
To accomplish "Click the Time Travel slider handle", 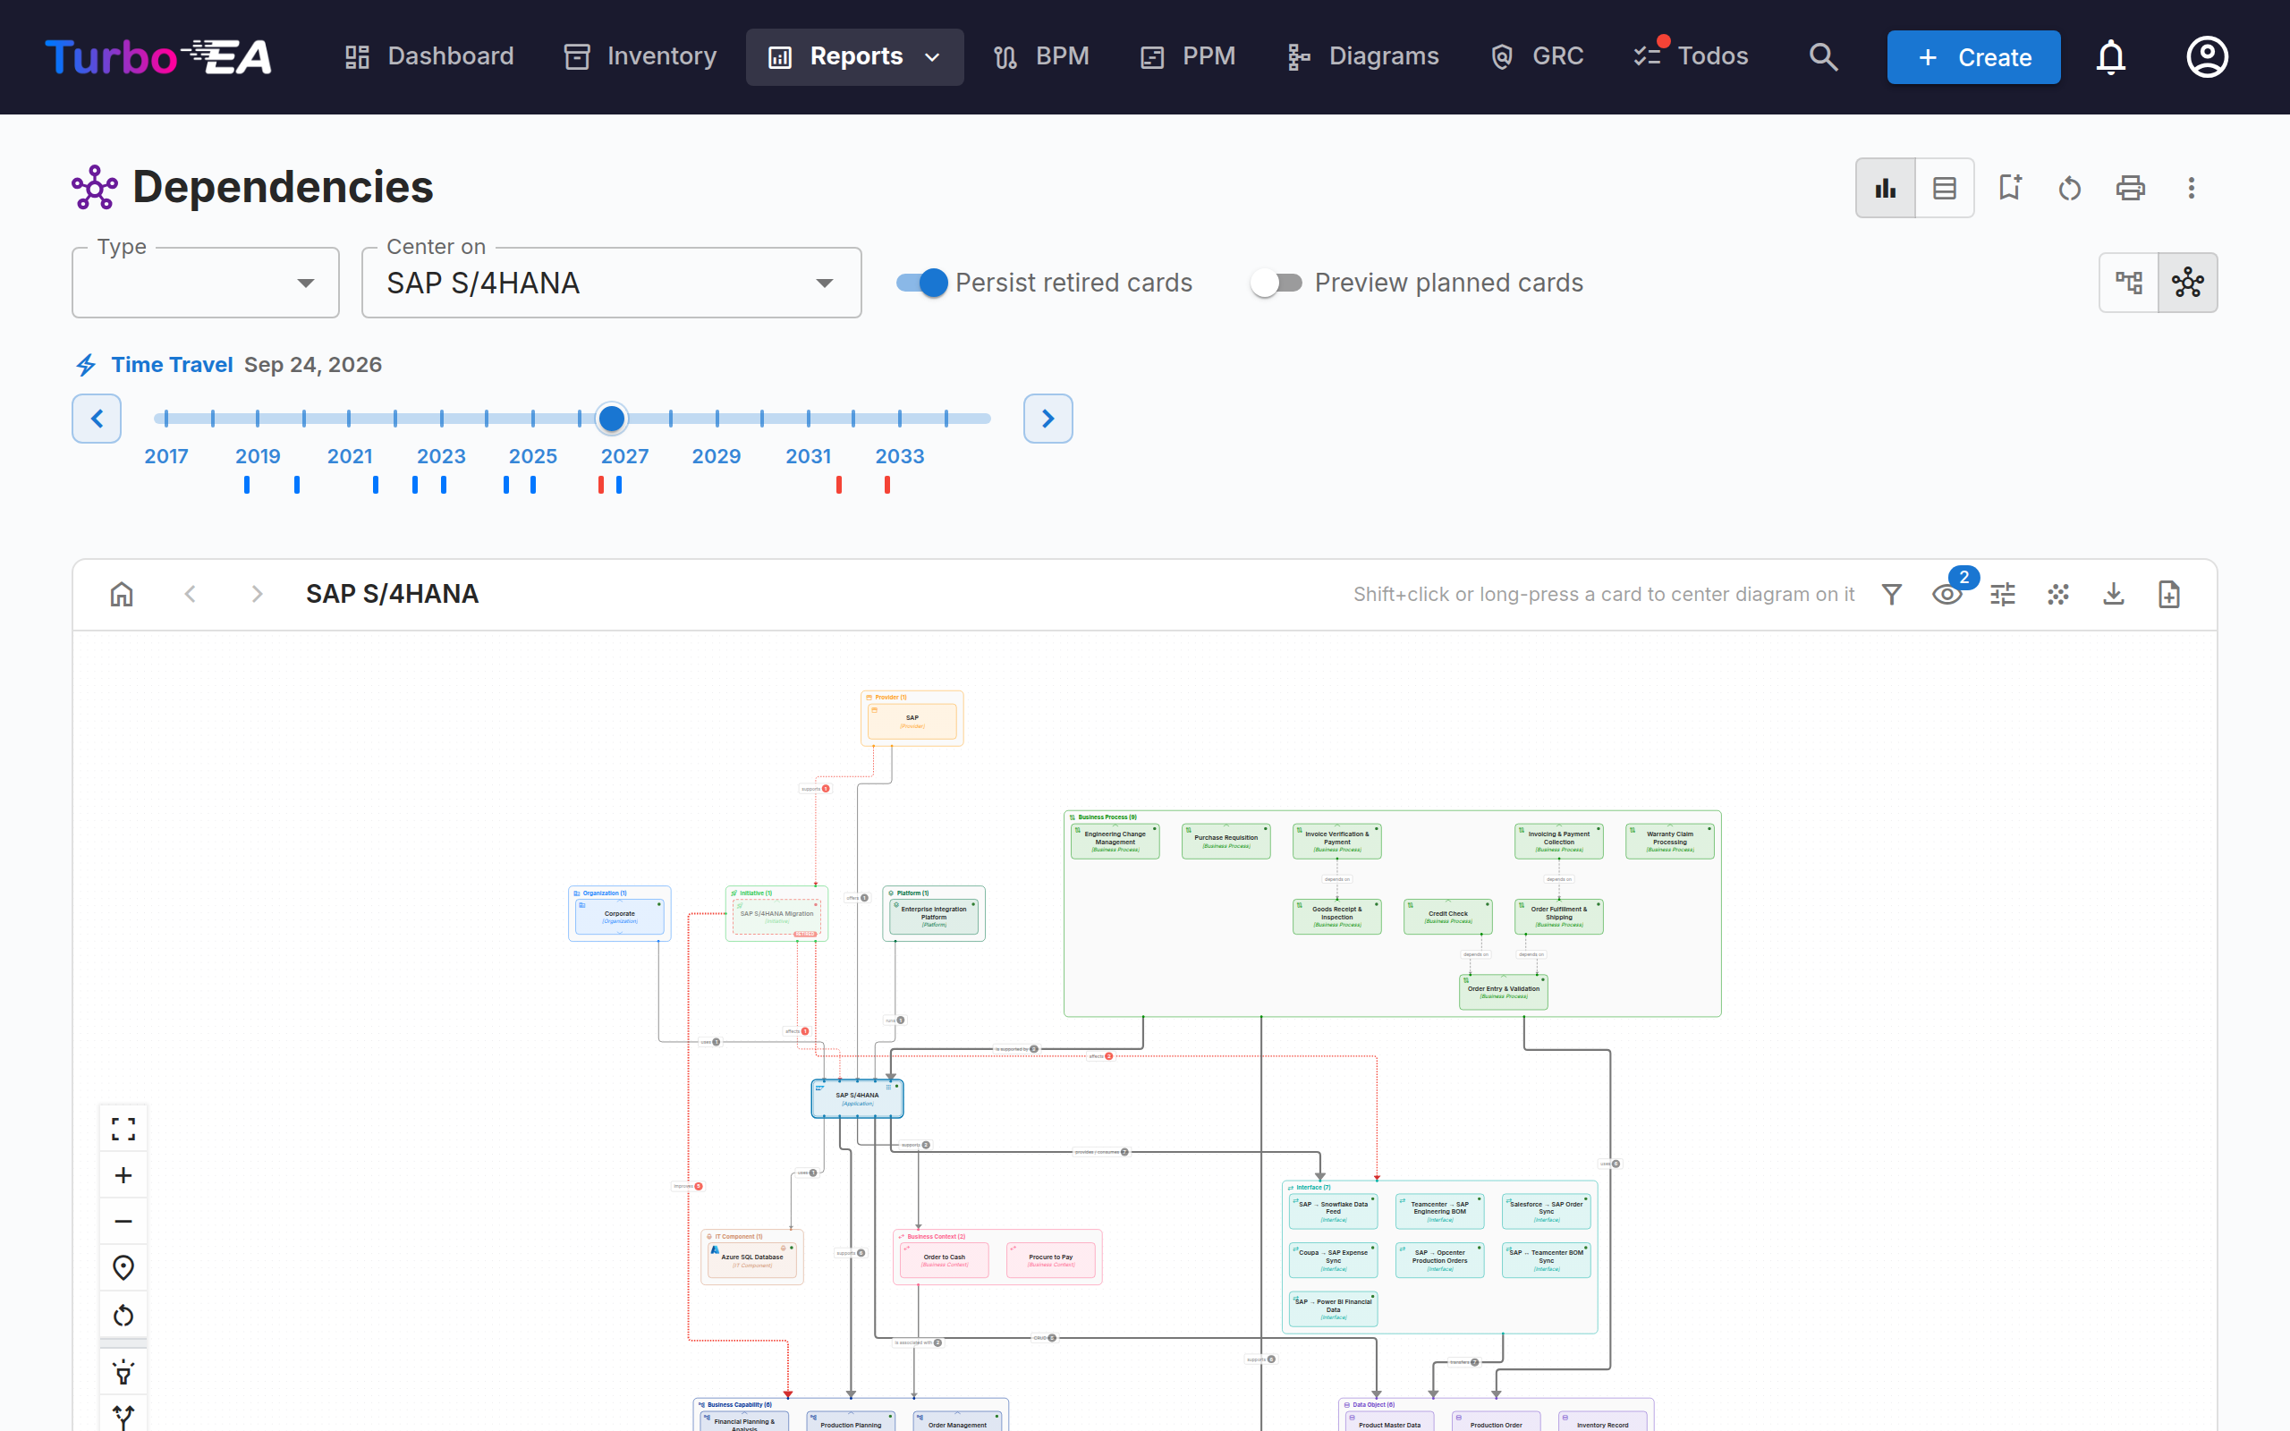I will pos(612,418).
